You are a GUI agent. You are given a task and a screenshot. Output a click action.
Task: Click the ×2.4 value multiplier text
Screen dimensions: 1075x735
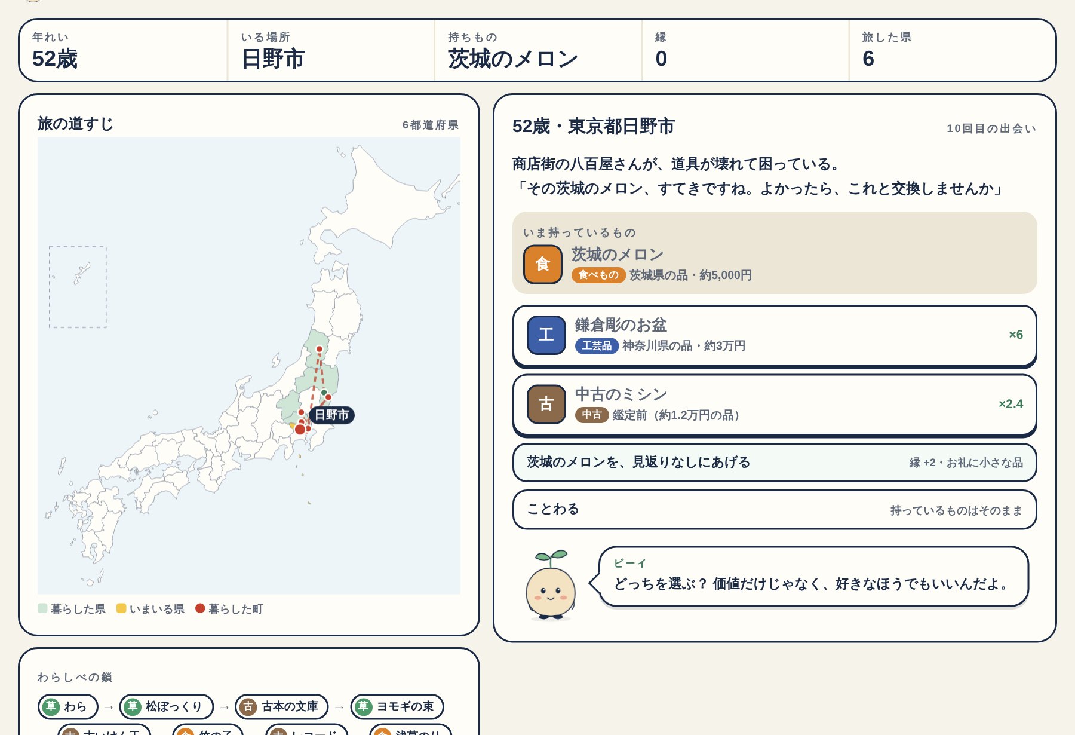1010,404
